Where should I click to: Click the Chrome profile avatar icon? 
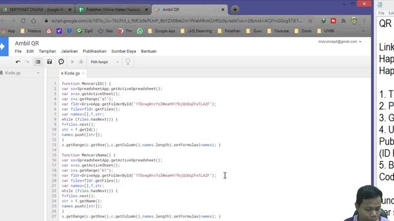(x=354, y=21)
